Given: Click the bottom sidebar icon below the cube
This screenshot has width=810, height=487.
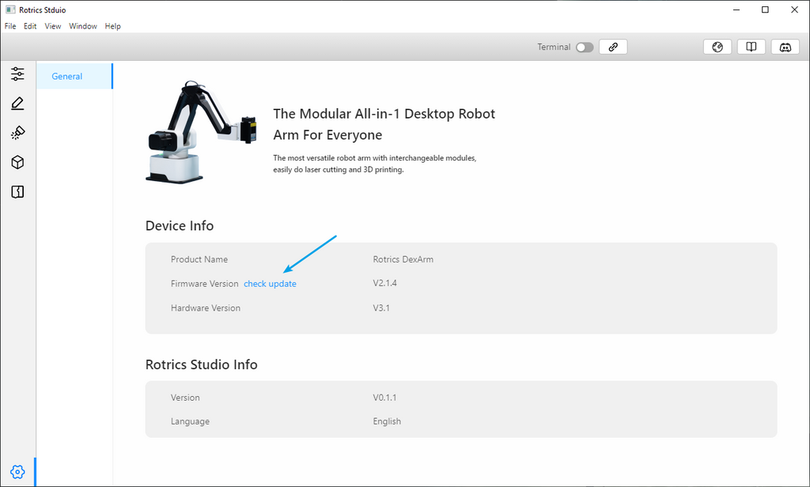Looking at the screenshot, I should tap(17, 191).
